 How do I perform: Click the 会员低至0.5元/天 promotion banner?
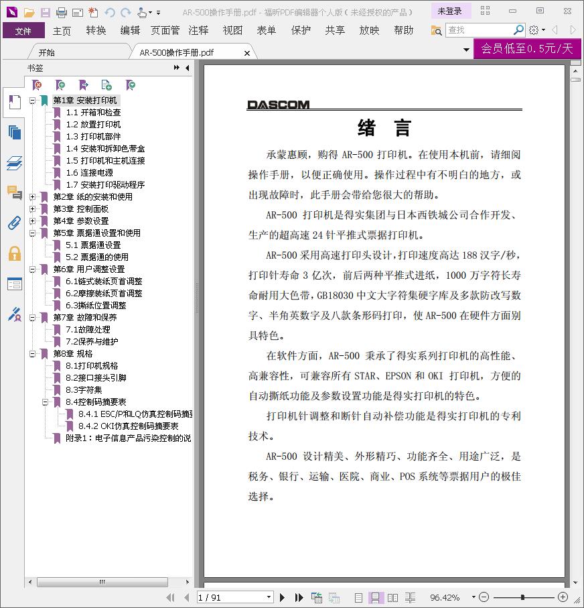coord(527,48)
